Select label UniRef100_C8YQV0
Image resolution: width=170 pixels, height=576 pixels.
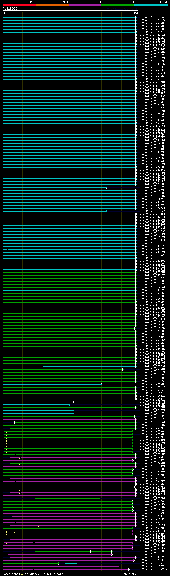point(152,55)
